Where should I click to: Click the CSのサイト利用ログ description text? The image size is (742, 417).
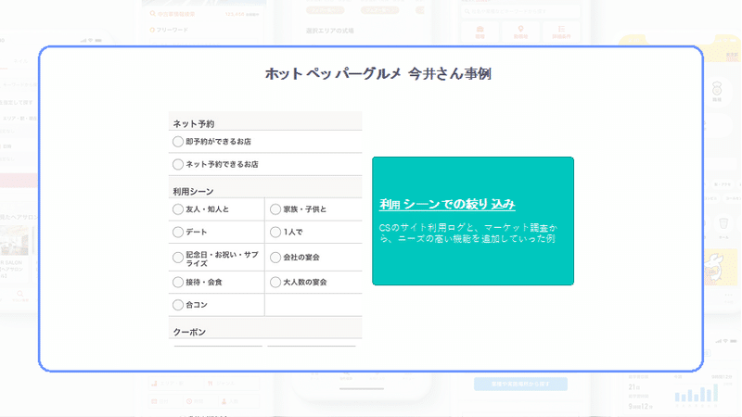pyautogui.click(x=468, y=234)
